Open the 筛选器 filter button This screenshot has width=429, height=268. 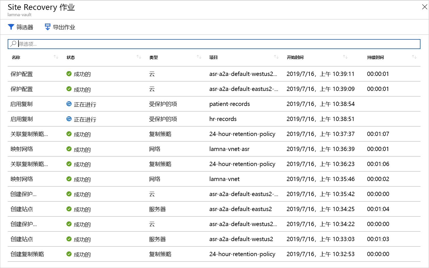20,27
